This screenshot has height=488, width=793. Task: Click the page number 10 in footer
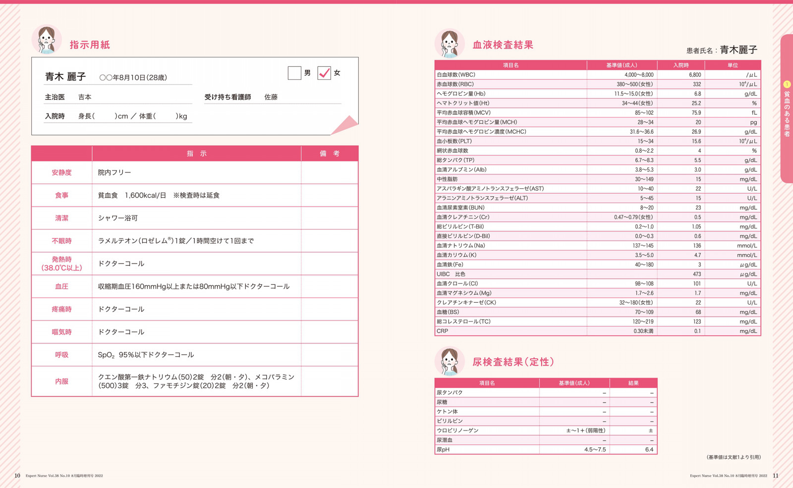(17, 475)
